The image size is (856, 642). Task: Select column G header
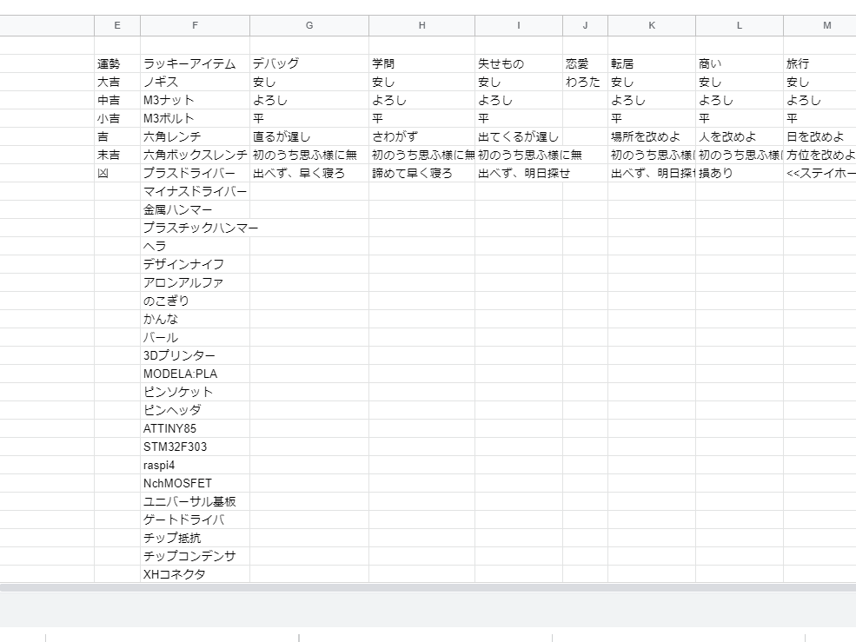[x=309, y=26]
